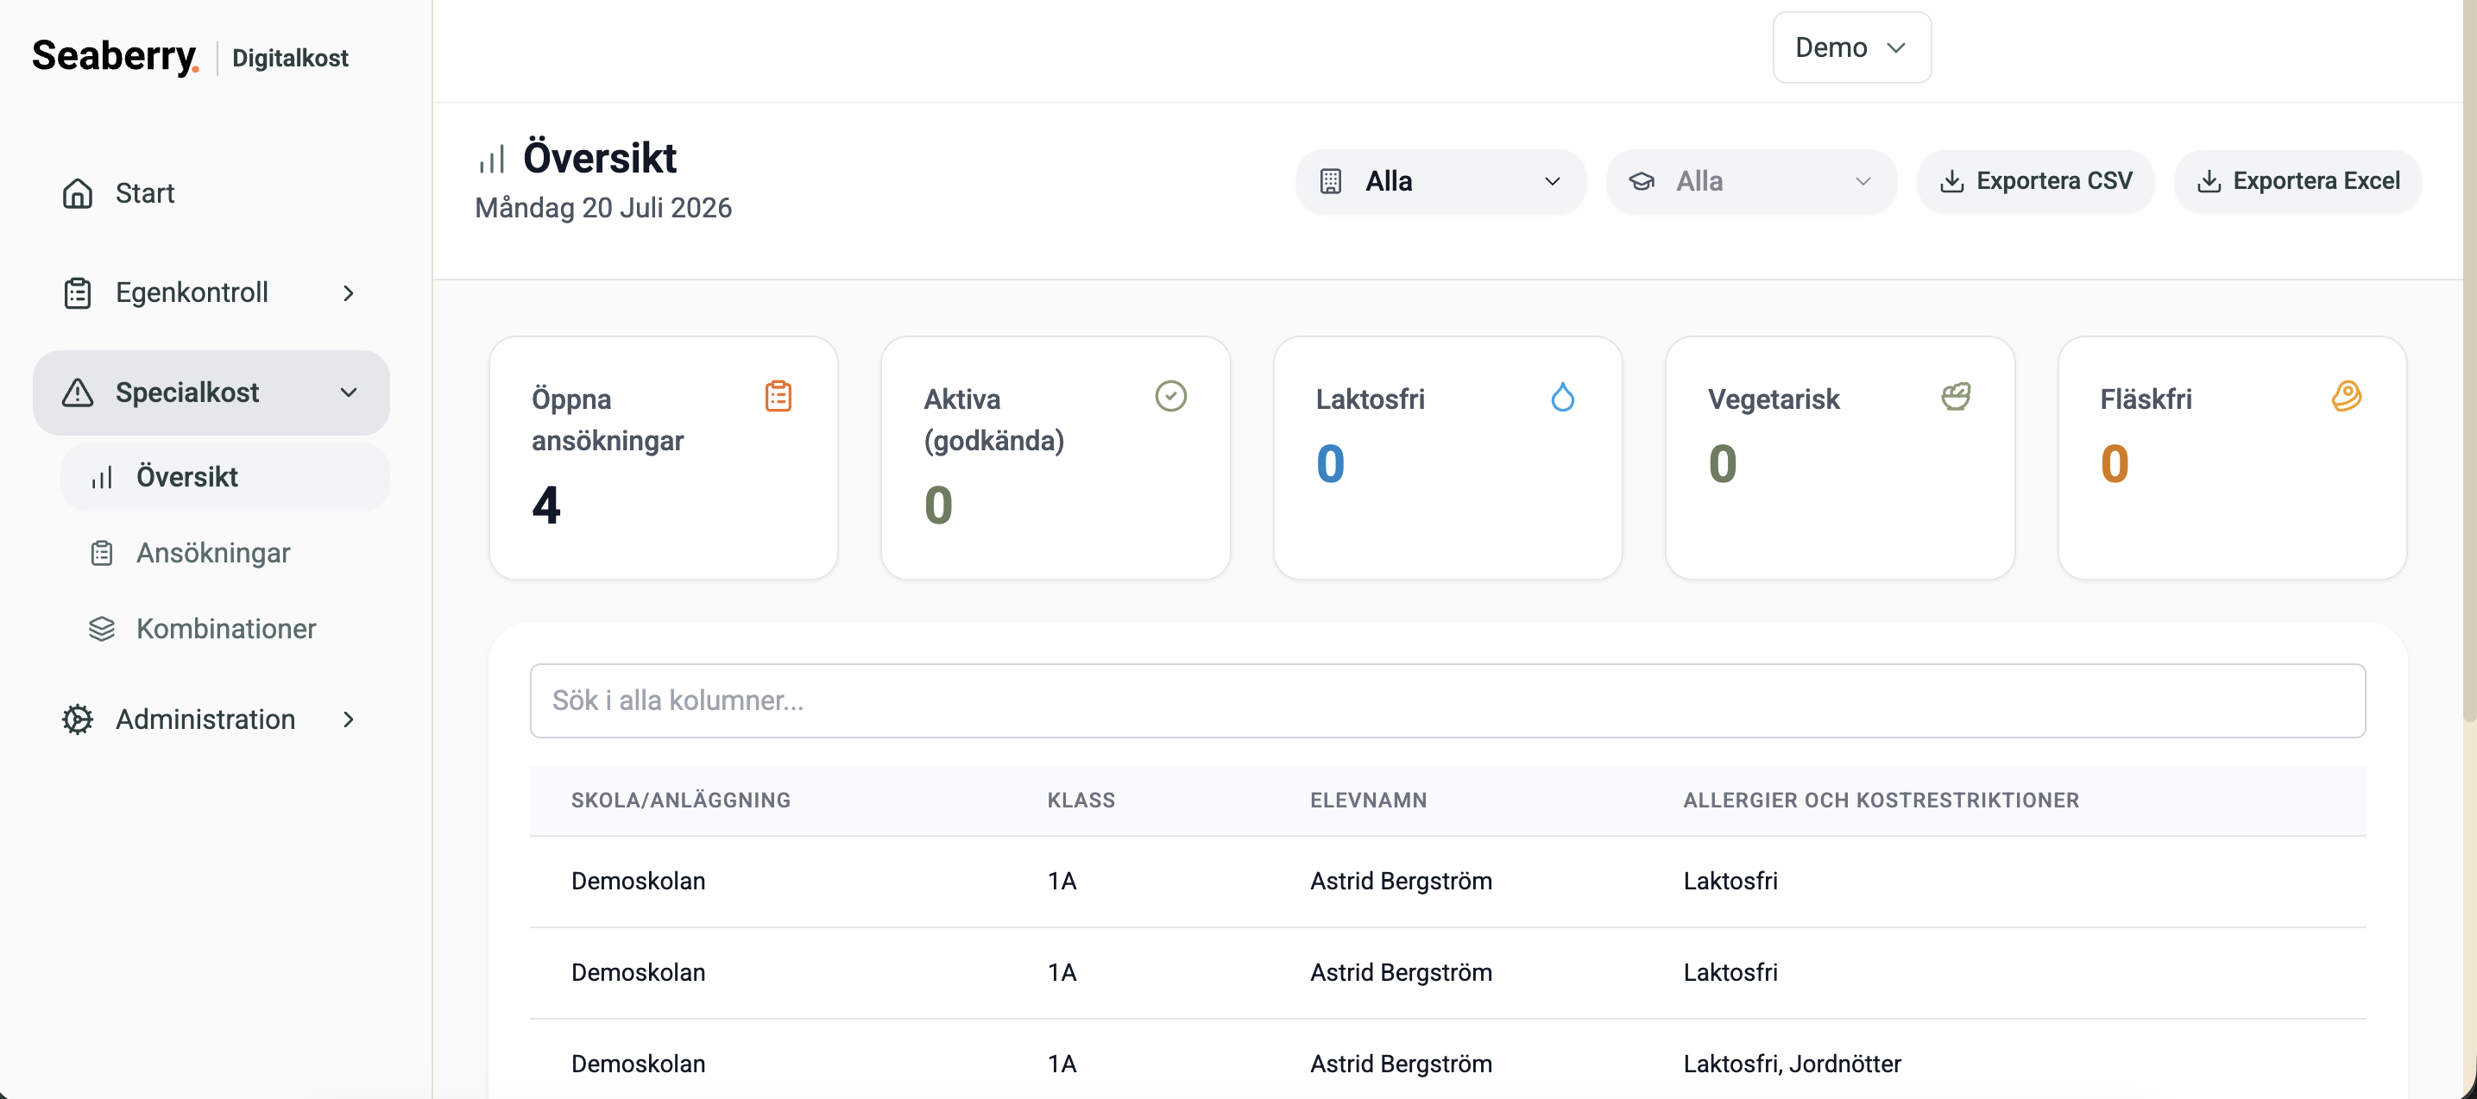Click the download icon on Exportera CSV
Screen dimensions: 2477x1099
[1952, 181]
